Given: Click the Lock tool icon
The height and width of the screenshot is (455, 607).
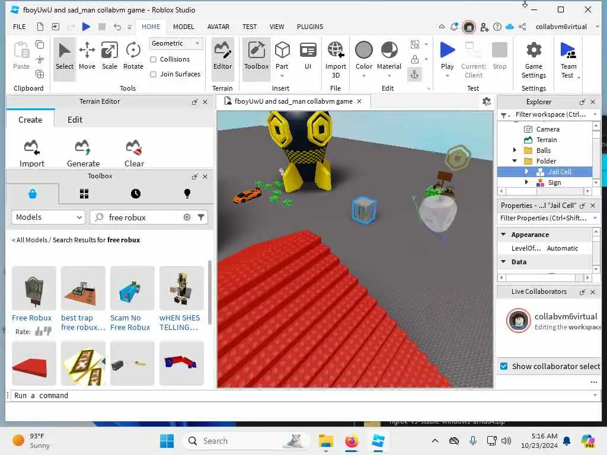Looking at the screenshot, I should click(x=414, y=59).
